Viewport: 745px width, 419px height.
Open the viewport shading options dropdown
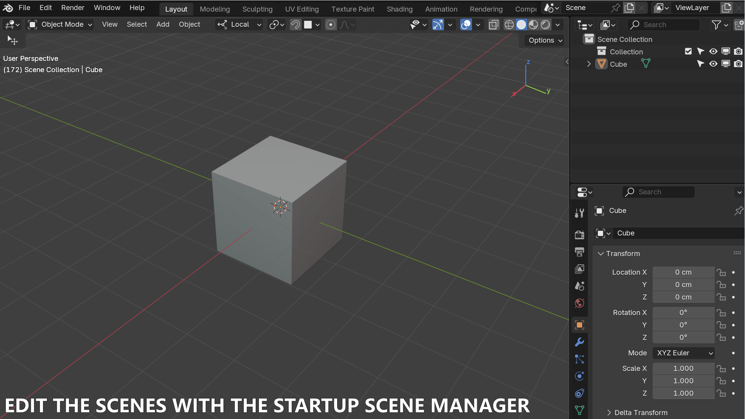point(558,24)
